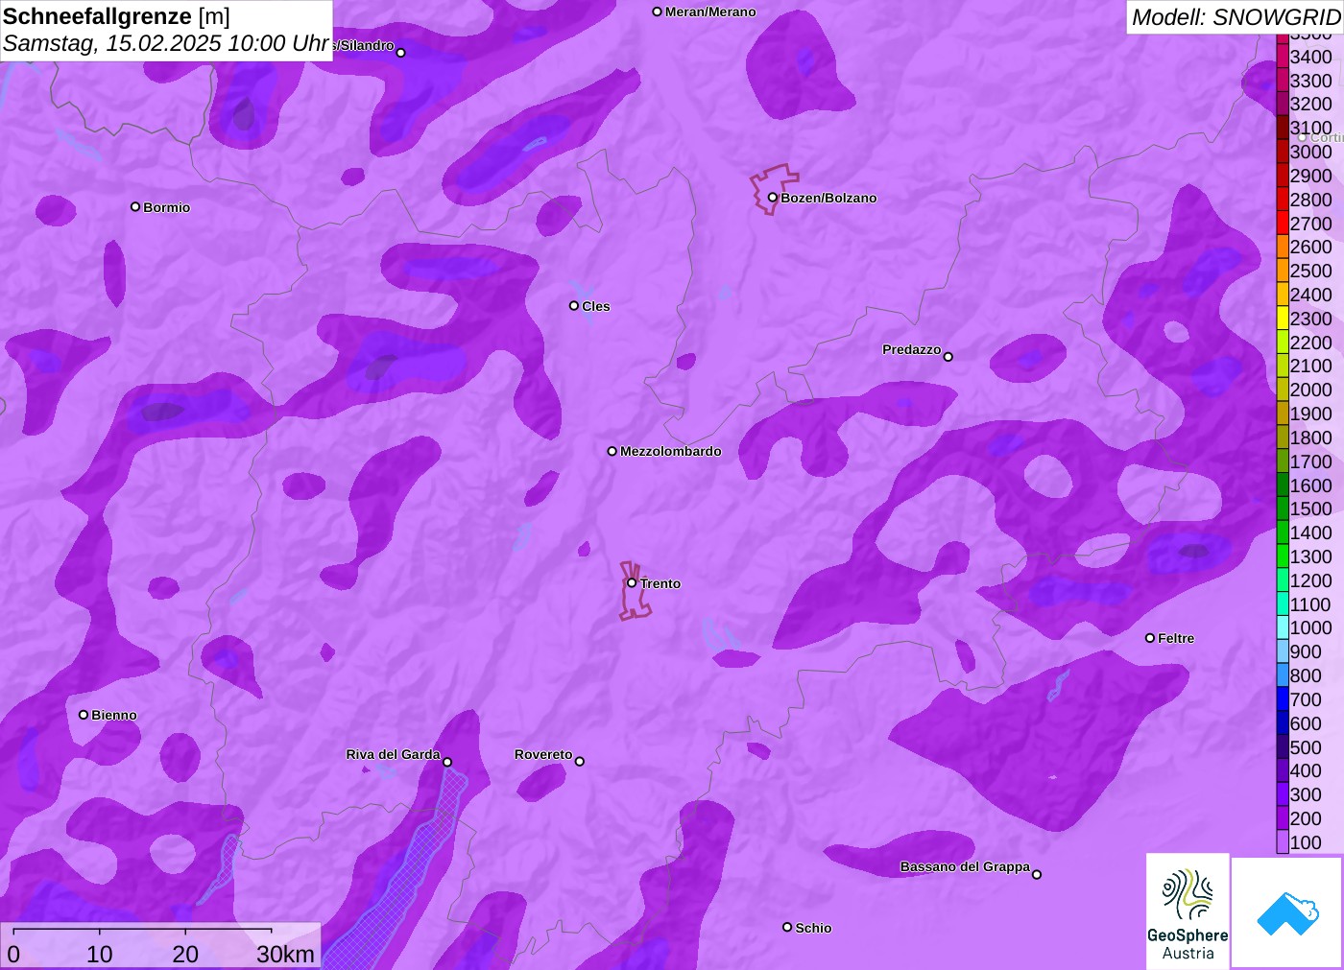Click the Mezzolombardo name label

671,451
